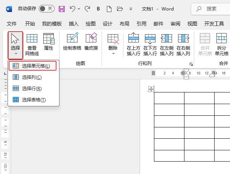Activate the 绘制表格 (Draw Table) tool

pos(72,42)
